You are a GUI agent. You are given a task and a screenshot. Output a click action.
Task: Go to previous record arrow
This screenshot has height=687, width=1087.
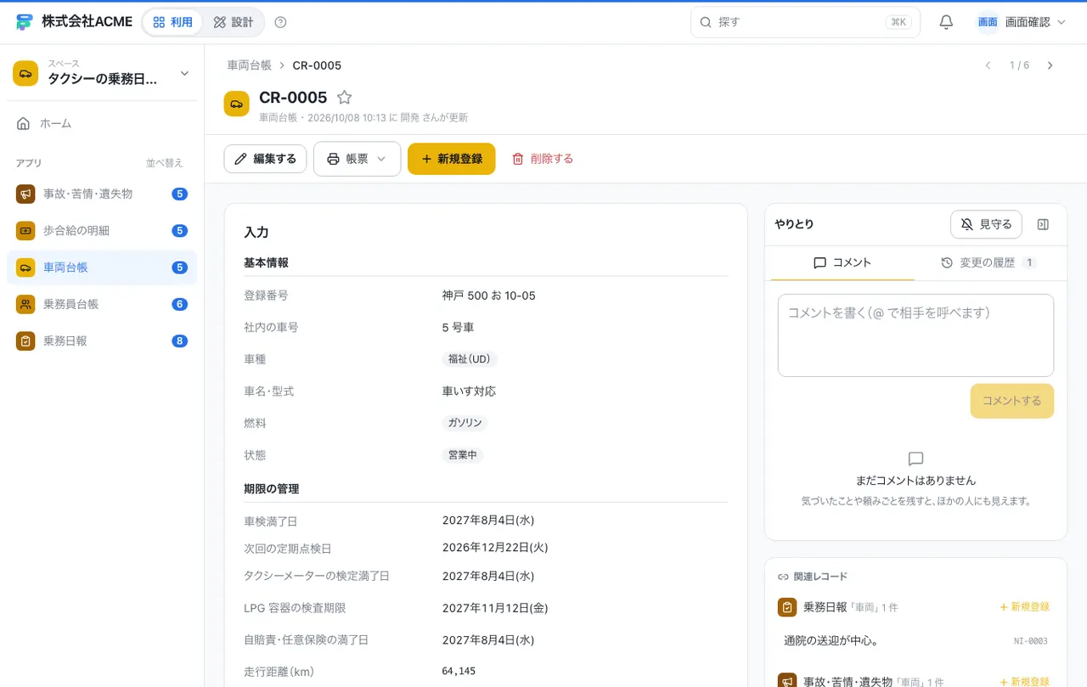click(x=988, y=65)
